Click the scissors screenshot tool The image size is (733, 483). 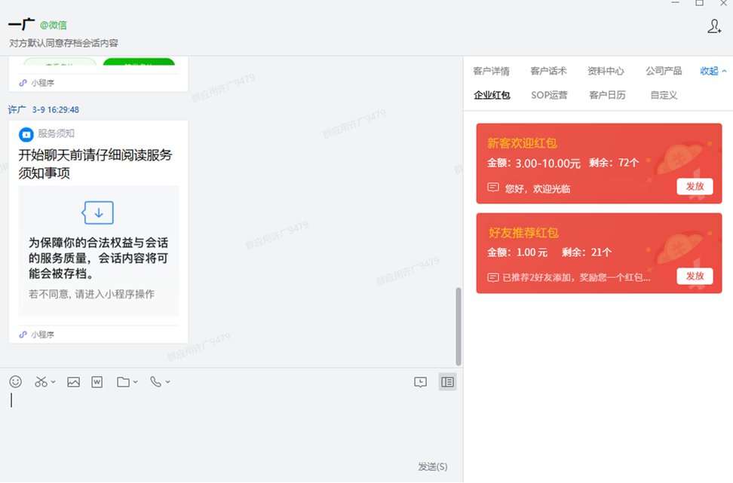click(x=41, y=382)
